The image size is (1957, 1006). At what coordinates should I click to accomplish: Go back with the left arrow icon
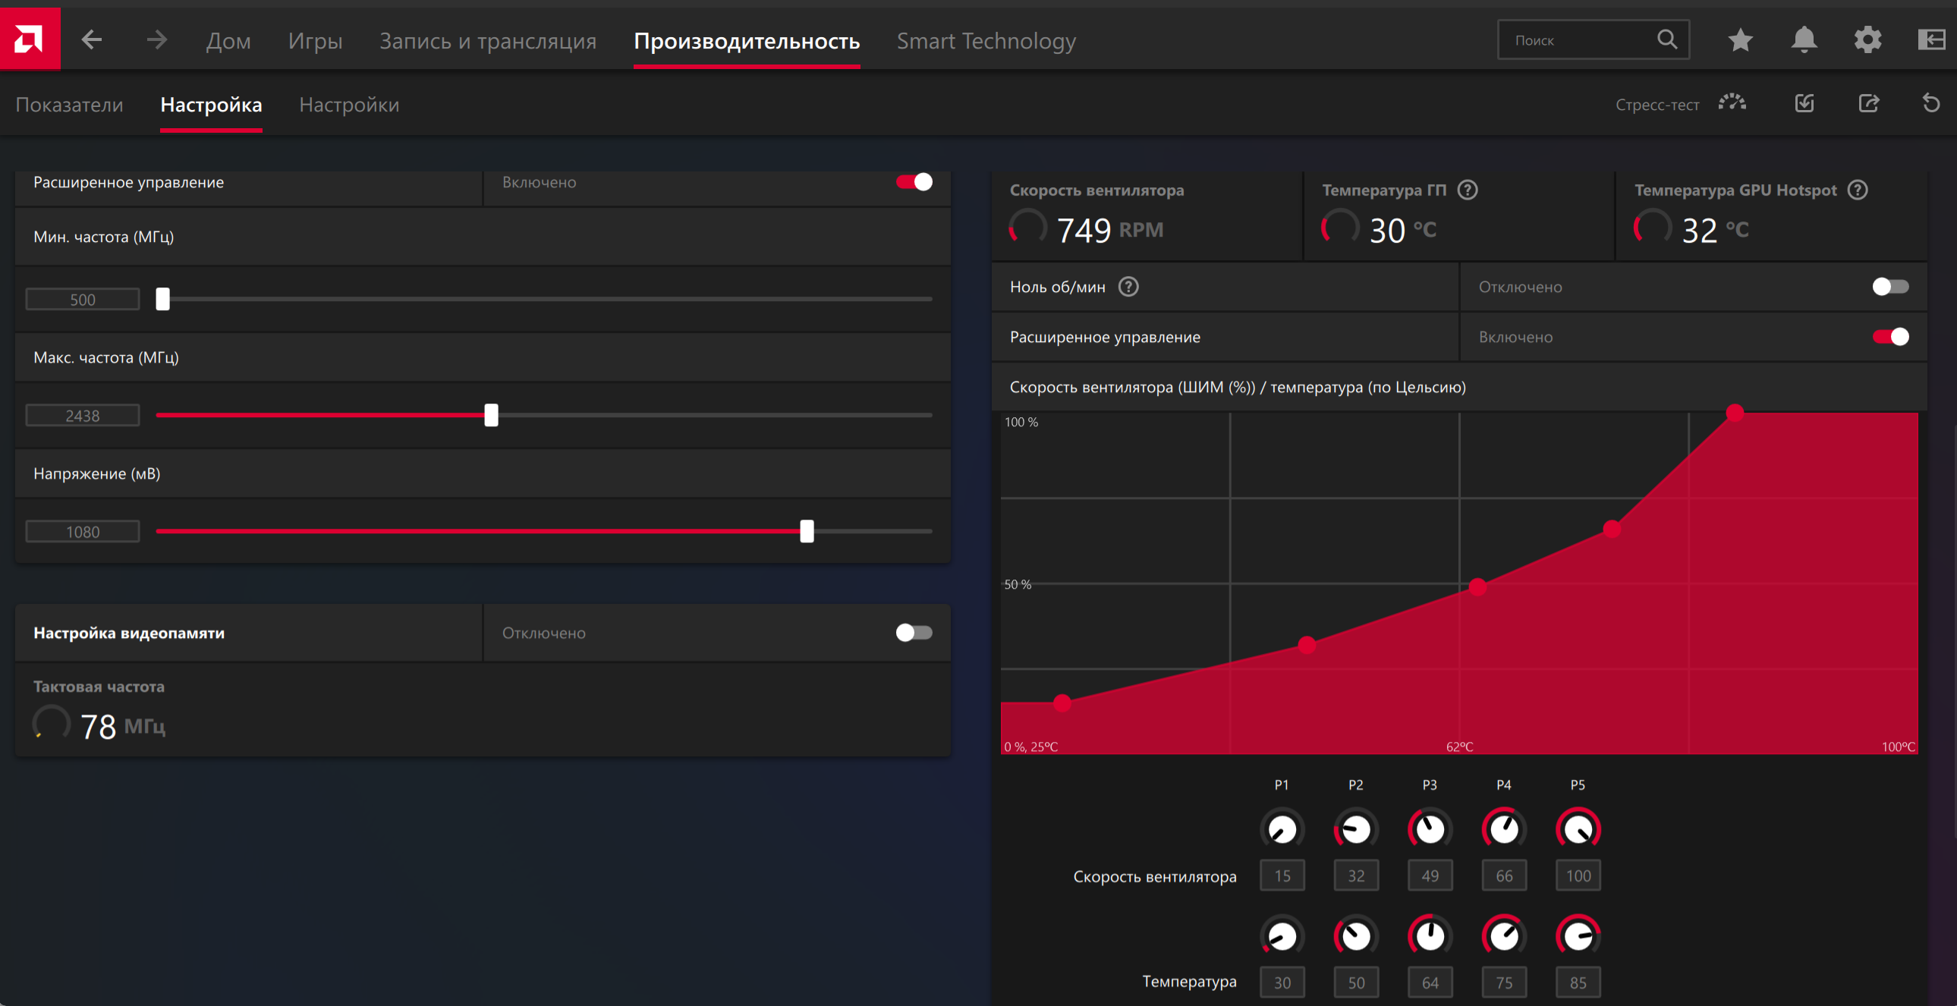(92, 39)
